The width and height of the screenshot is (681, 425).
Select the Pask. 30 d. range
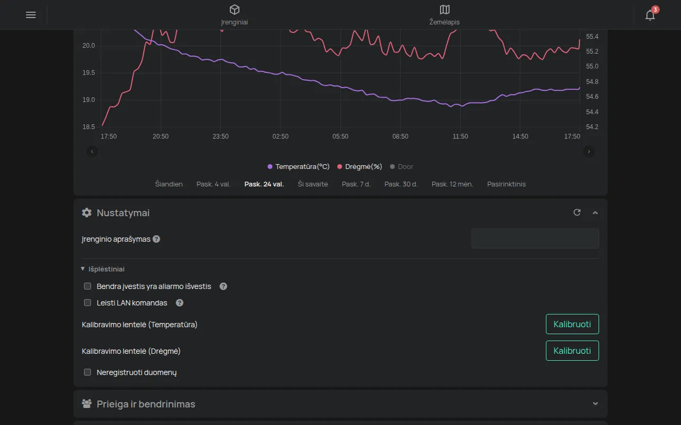[x=401, y=184]
